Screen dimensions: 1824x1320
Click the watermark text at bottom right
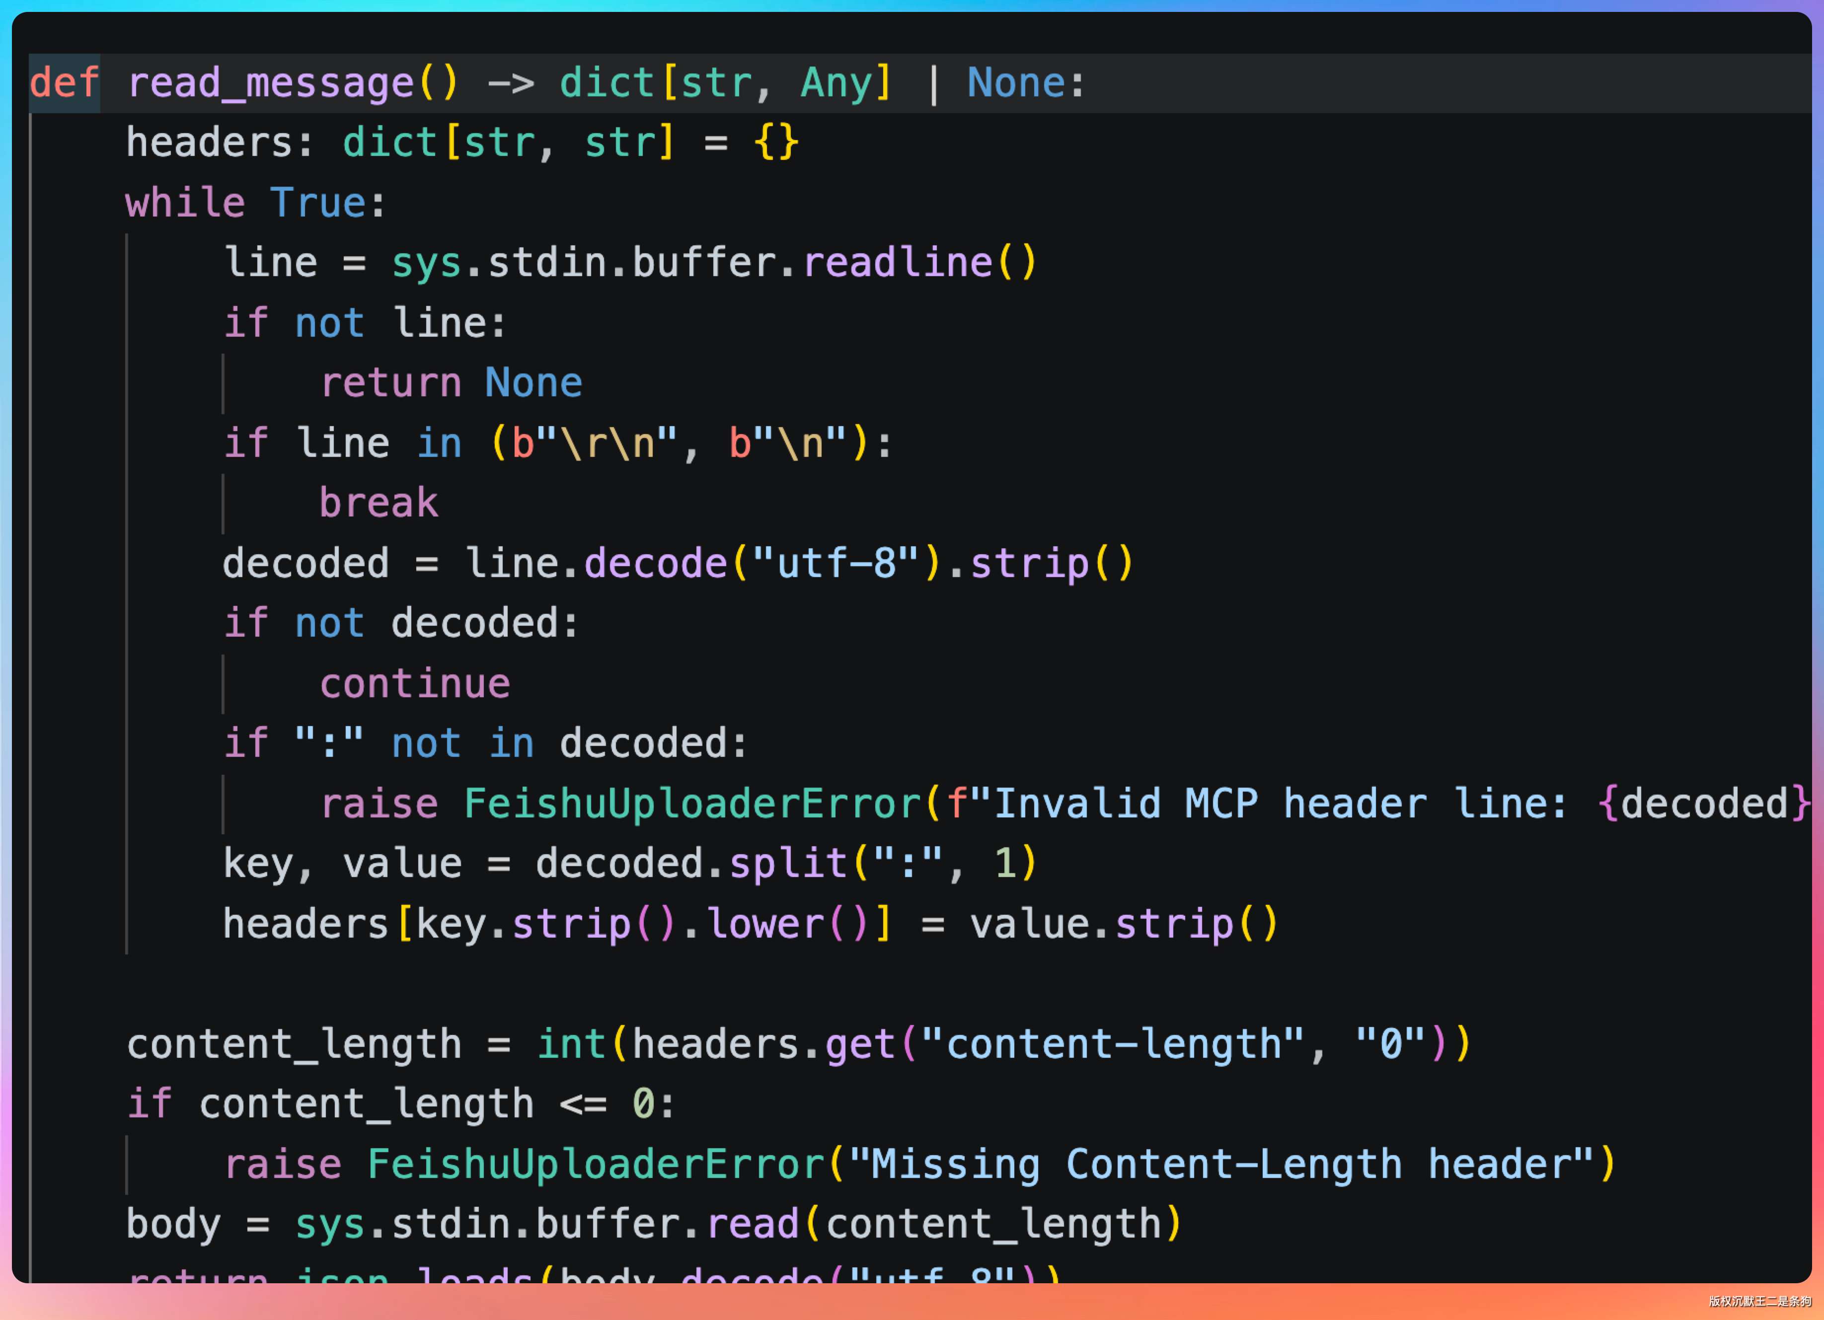click(1759, 1302)
